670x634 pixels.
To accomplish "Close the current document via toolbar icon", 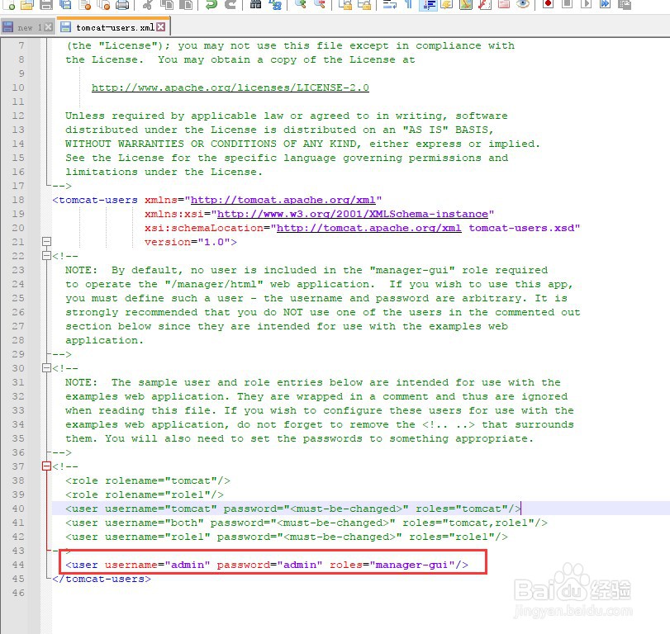I will pos(85,4).
